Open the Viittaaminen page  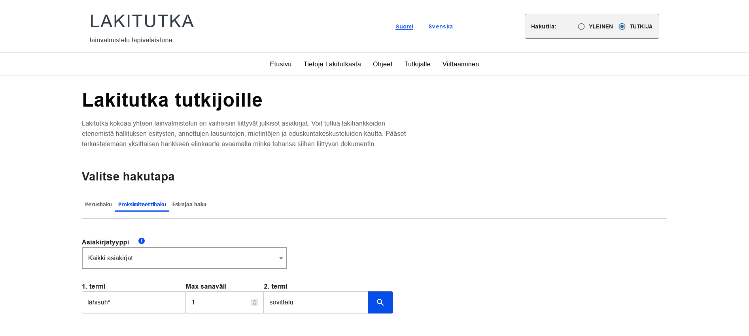click(x=460, y=64)
